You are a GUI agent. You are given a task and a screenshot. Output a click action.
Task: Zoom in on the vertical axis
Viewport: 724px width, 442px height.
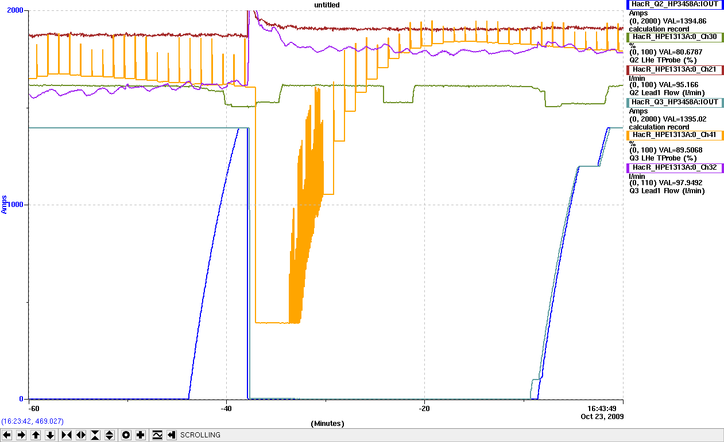95,435
